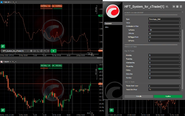Click the backtest replay icon in bot toolbar
185x116 pixels.
coord(41,51)
